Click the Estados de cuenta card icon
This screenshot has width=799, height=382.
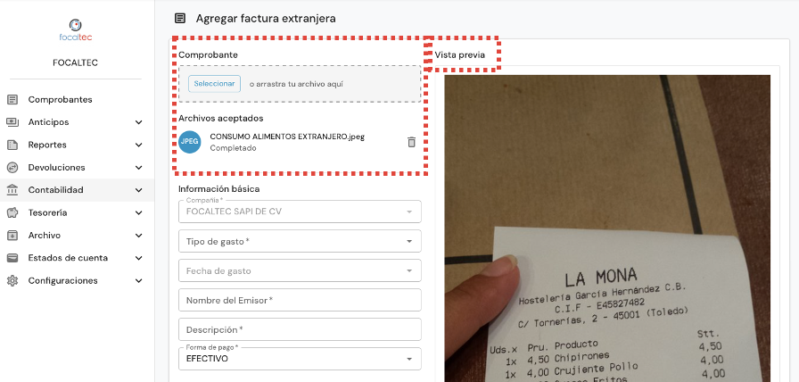tap(12, 258)
